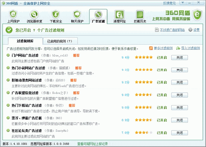This screenshot has height=147, width=206.
Task: Click 推荐 label next to 广告联盟信息过滤
Action: click(76, 93)
